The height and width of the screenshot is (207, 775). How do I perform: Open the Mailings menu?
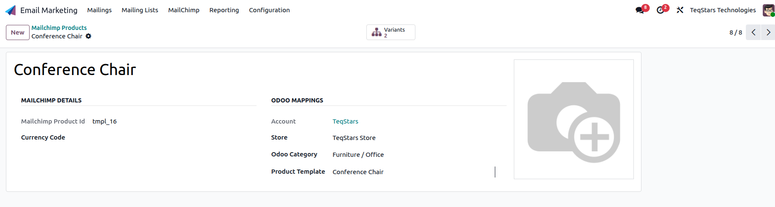[99, 10]
